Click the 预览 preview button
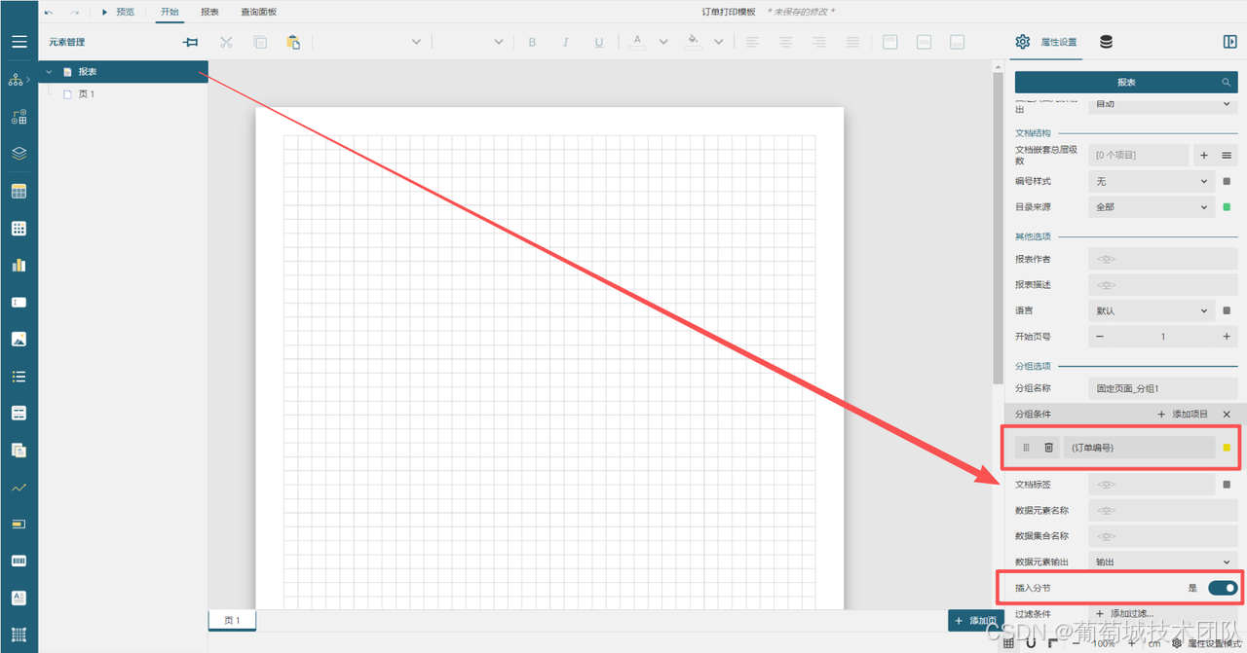Viewport: 1247px width, 653px height. click(119, 12)
